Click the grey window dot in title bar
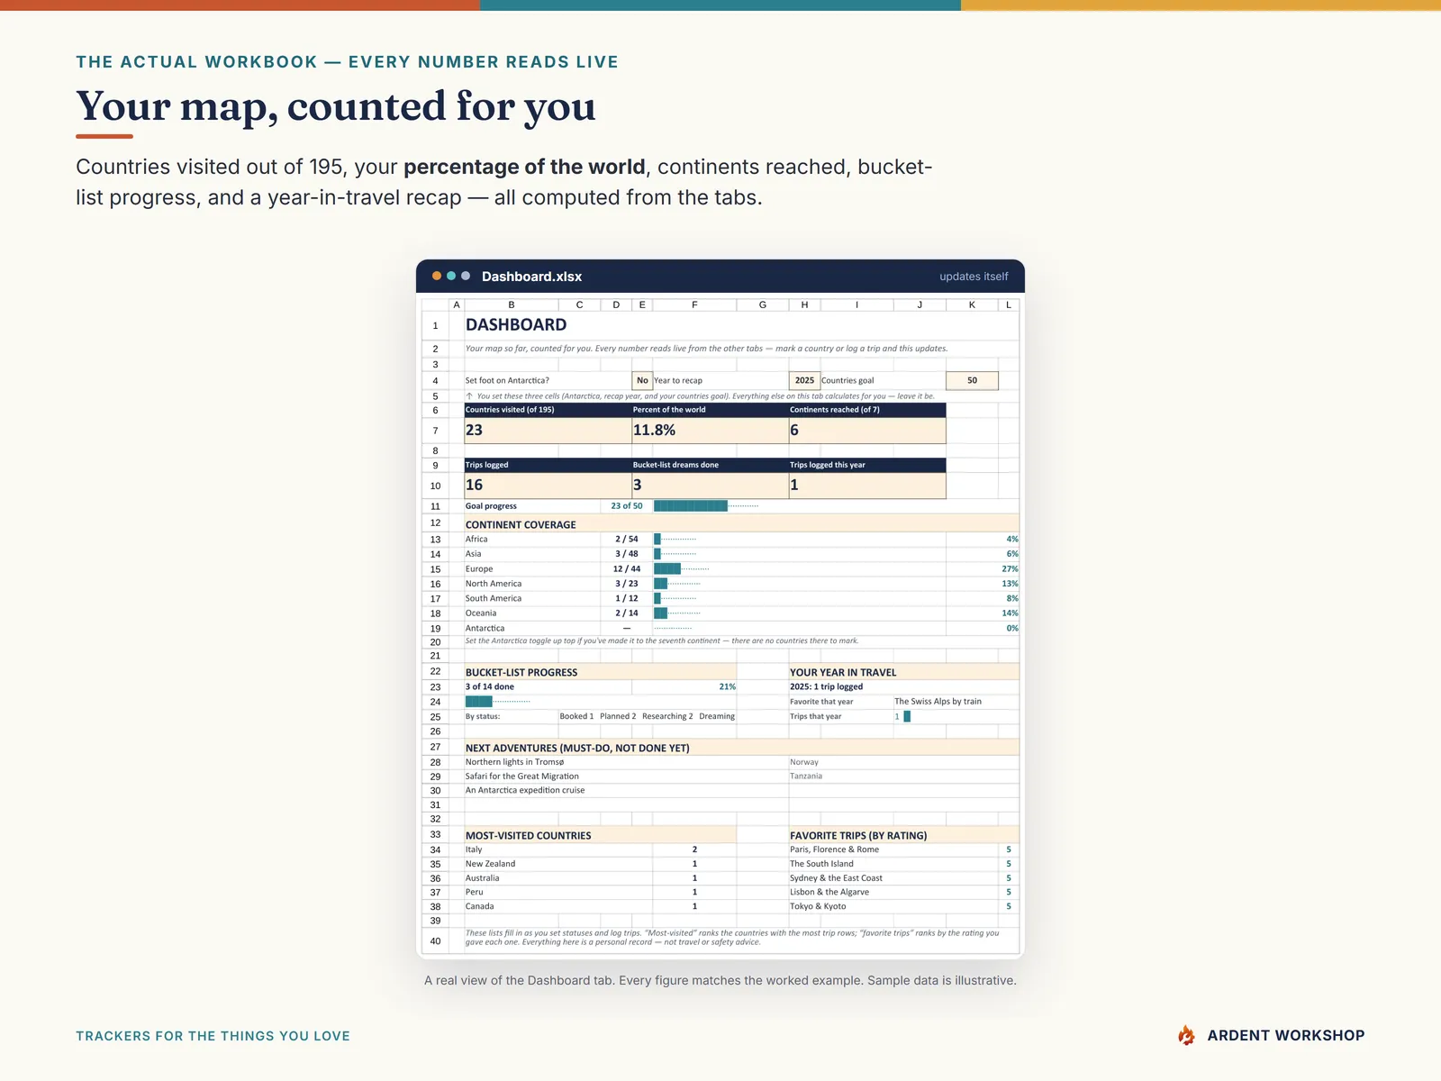This screenshot has height=1081, width=1441. click(466, 276)
